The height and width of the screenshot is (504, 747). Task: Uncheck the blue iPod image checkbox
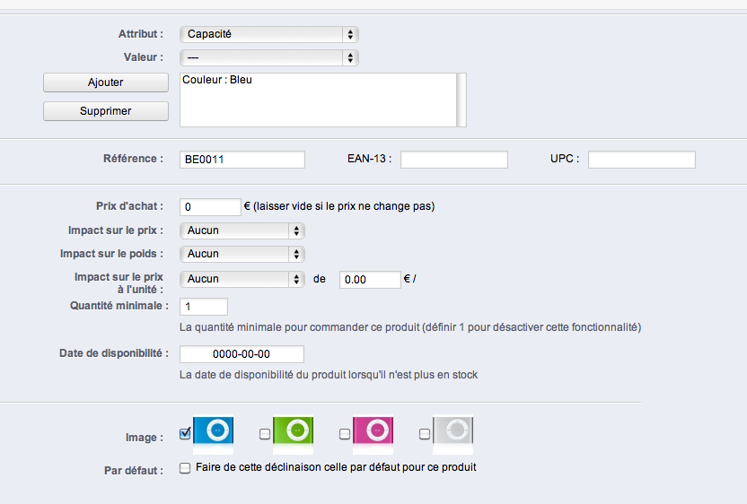pos(185,433)
